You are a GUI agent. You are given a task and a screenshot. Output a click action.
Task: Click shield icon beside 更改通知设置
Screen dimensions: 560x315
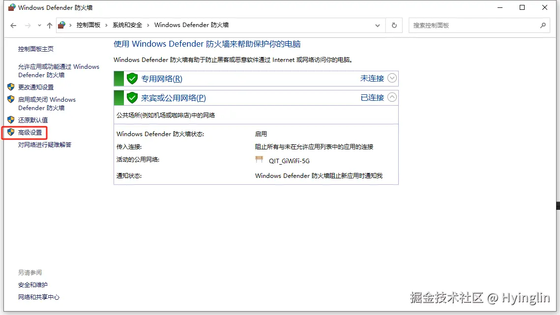pos(11,87)
